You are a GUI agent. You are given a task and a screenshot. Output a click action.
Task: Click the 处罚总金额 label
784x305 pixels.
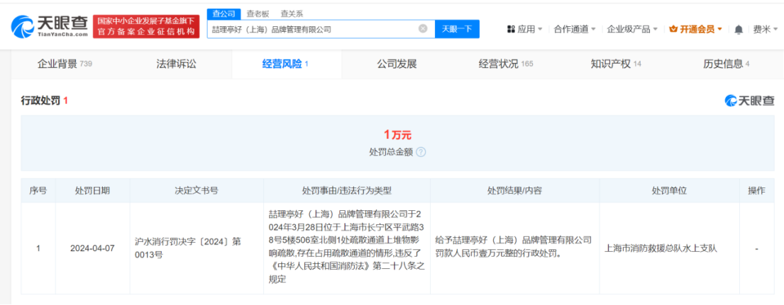click(391, 152)
